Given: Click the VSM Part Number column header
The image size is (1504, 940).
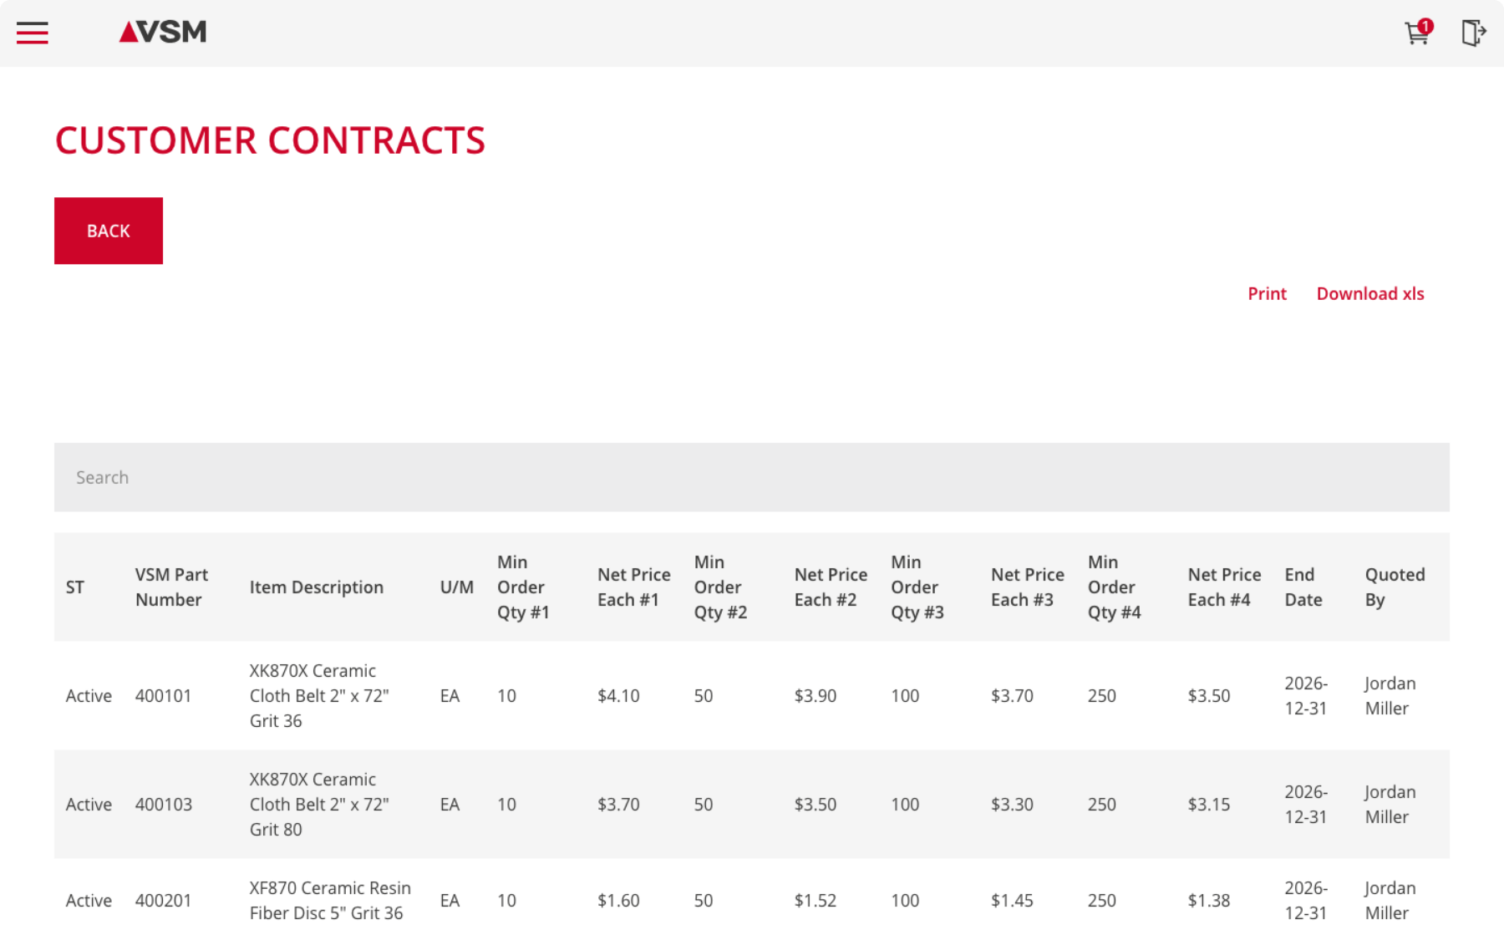Looking at the screenshot, I should pyautogui.click(x=172, y=587).
